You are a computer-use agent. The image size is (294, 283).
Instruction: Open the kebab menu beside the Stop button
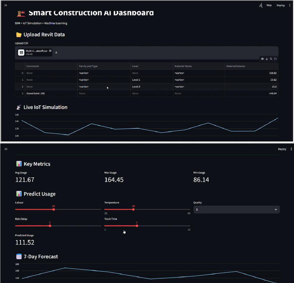point(290,5)
